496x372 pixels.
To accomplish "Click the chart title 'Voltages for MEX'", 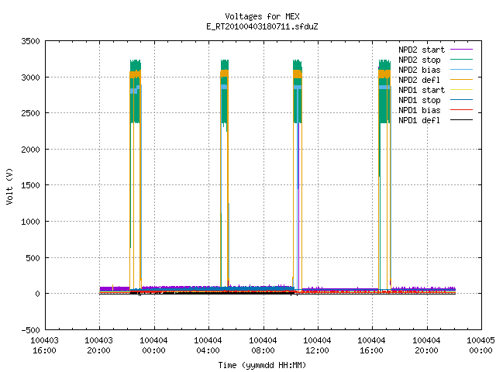I will pyautogui.click(x=262, y=16).
